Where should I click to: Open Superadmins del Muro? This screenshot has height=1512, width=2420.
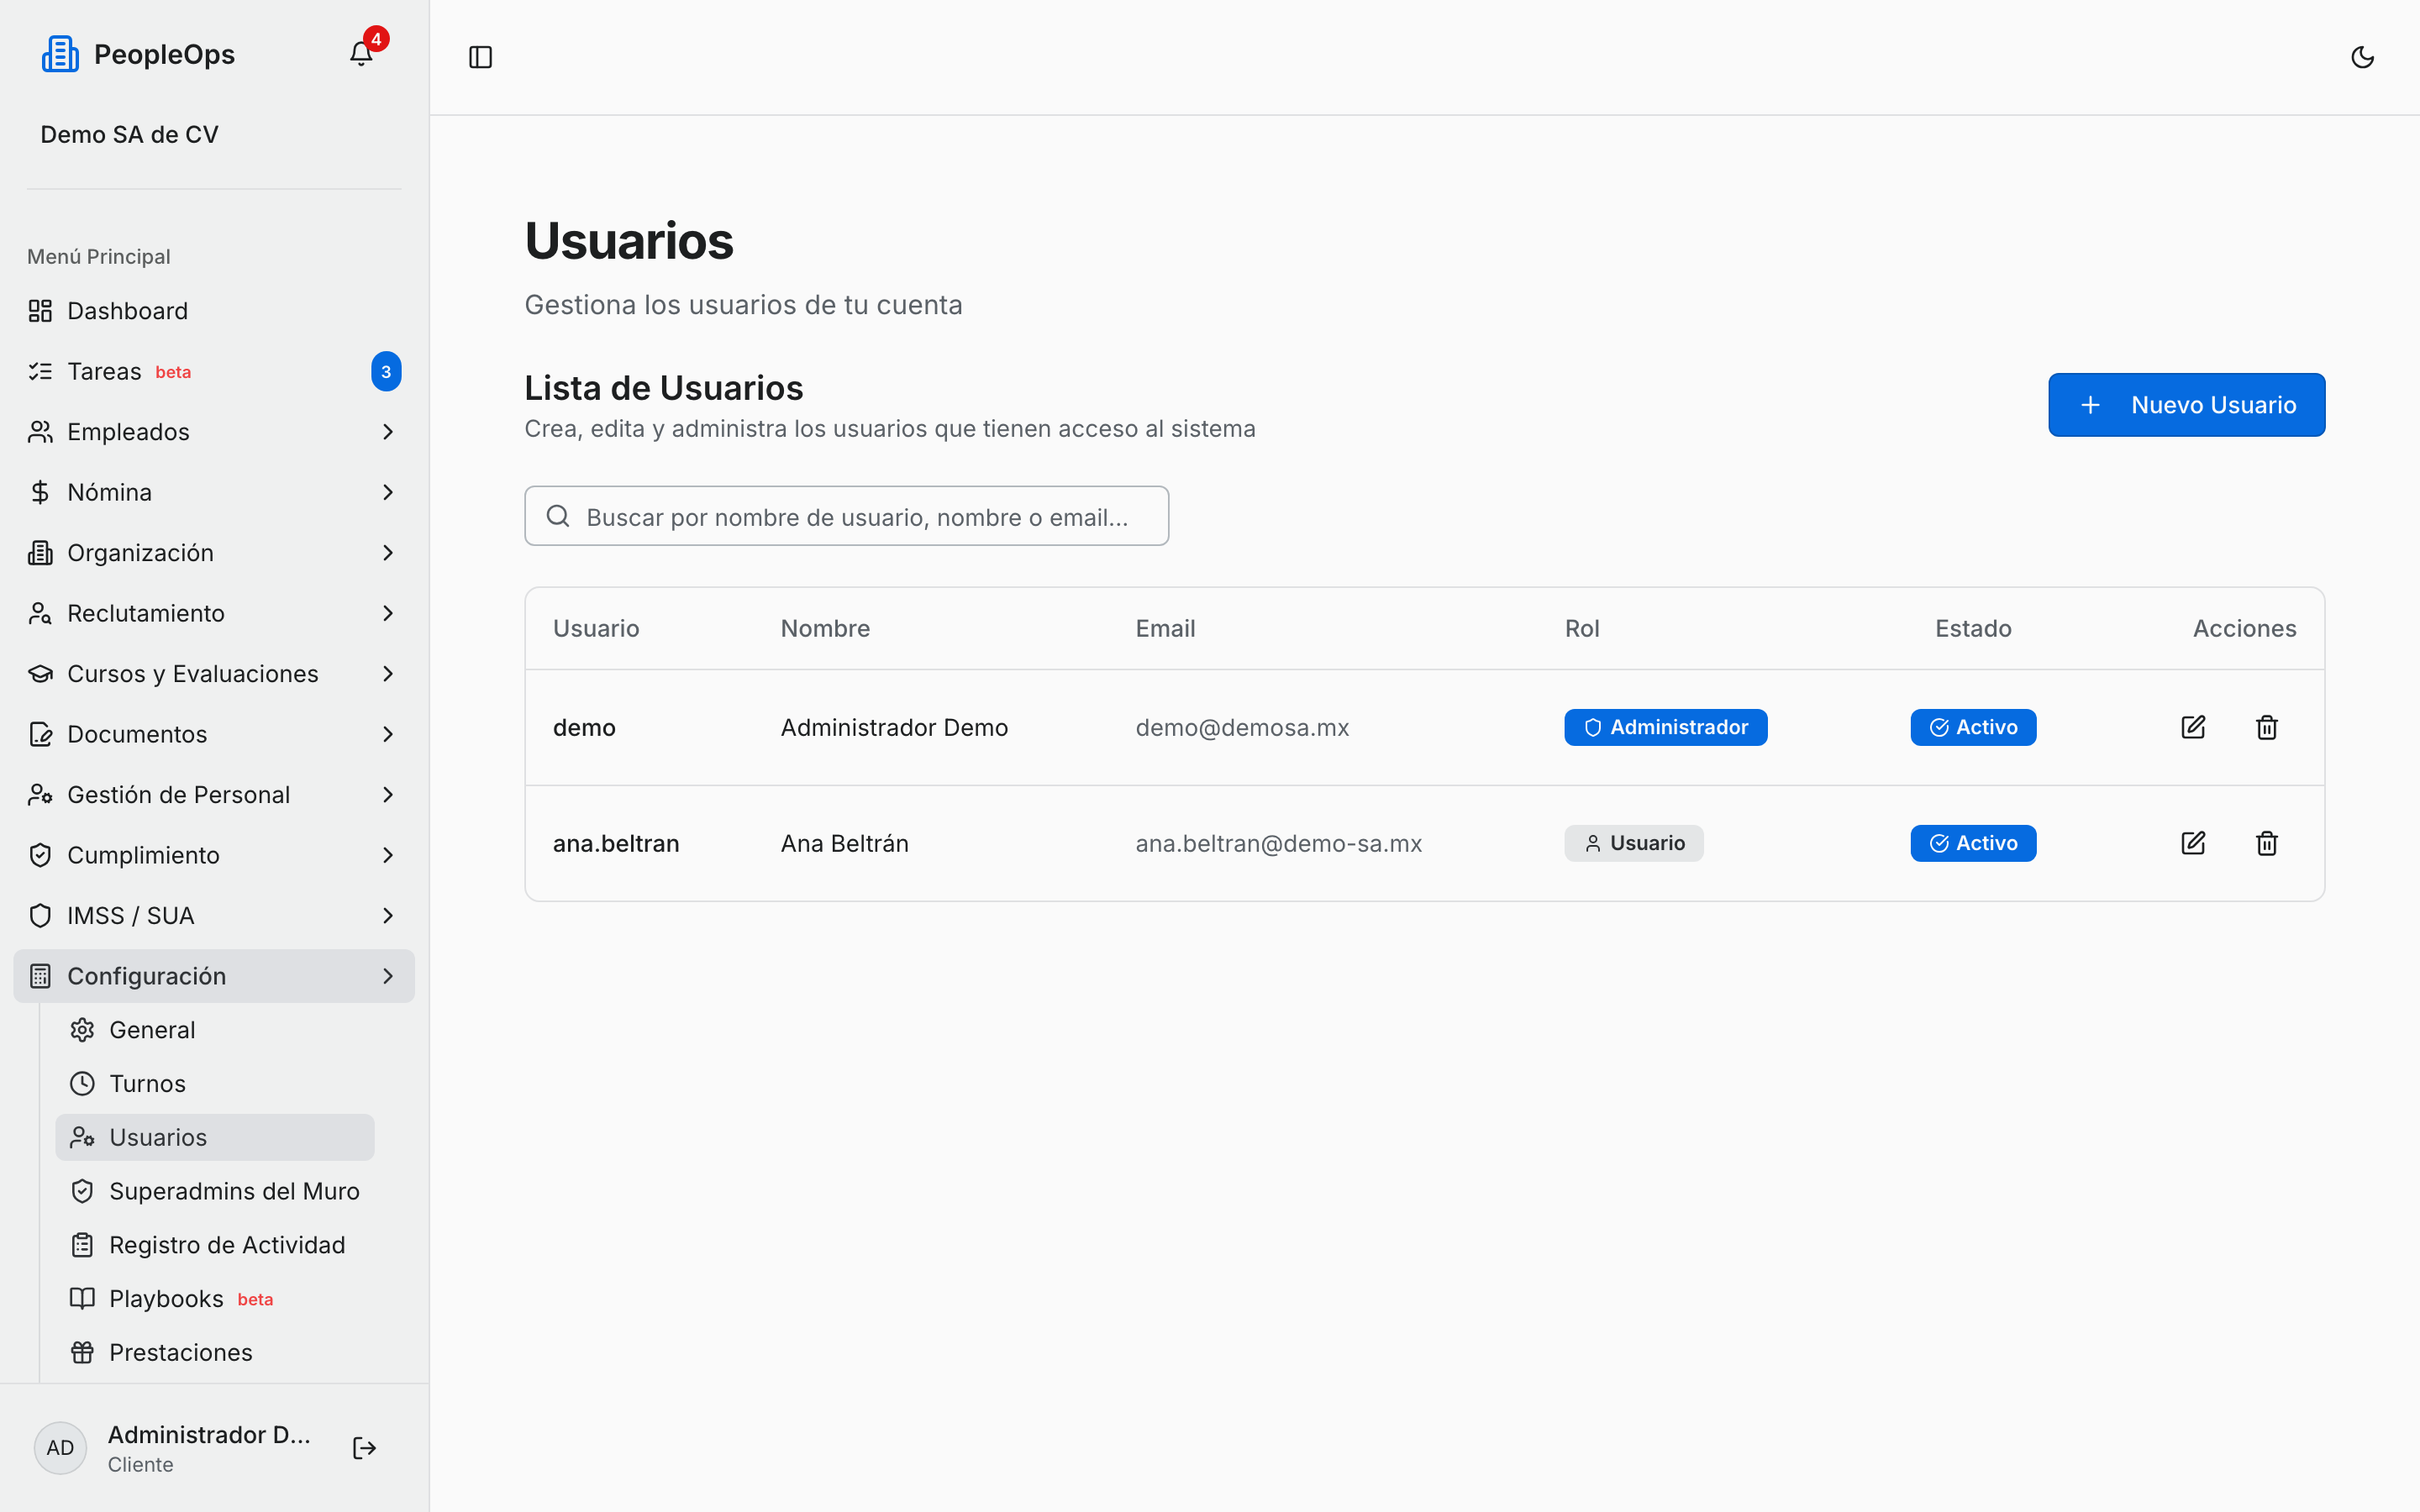tap(215, 1191)
